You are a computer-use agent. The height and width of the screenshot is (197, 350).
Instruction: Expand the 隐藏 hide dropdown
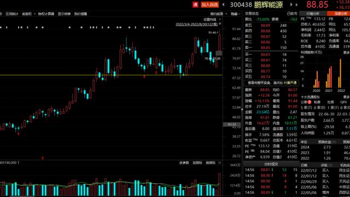pos(235,14)
